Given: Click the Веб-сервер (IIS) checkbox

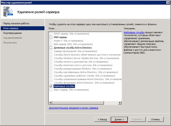Looking at the screenshot, I should 51,44.
